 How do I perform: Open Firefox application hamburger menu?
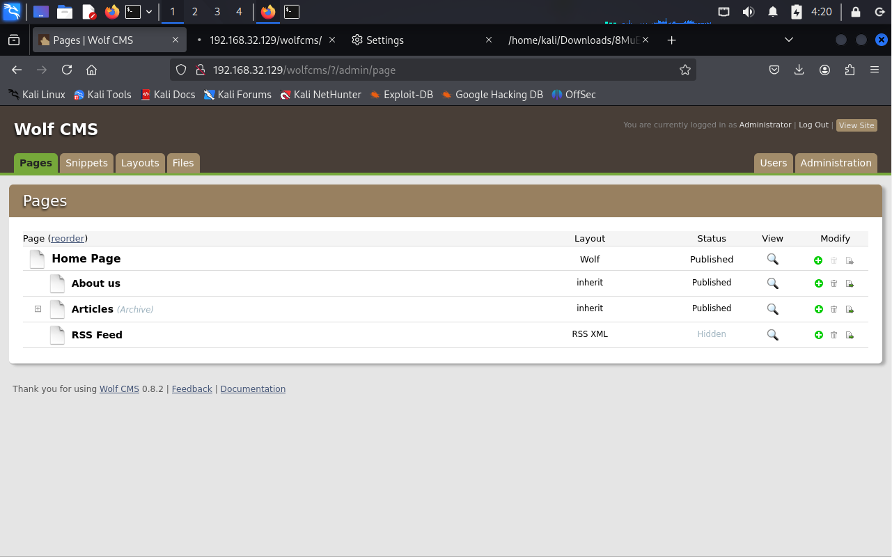tap(875, 70)
